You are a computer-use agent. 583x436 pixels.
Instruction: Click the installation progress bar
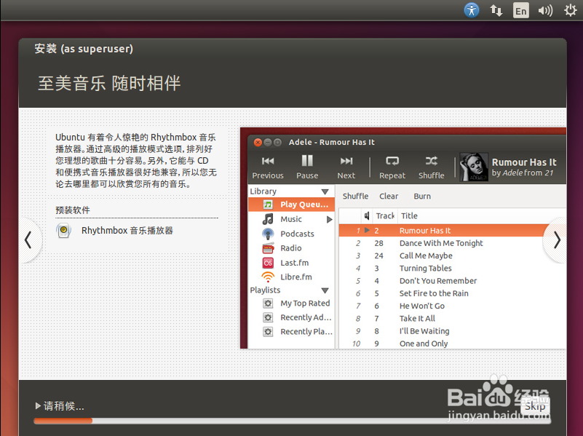tap(291, 420)
